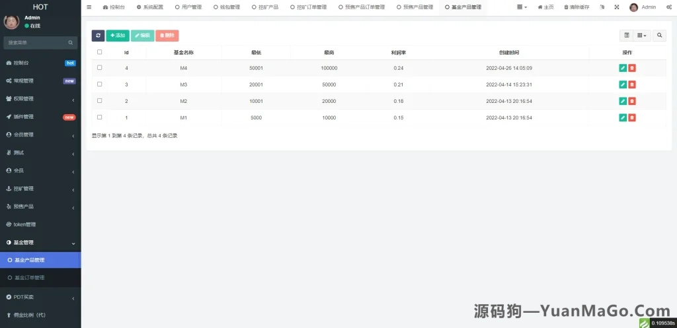Click the edit pencil icon for row M4
The height and width of the screenshot is (328, 677).
click(623, 68)
